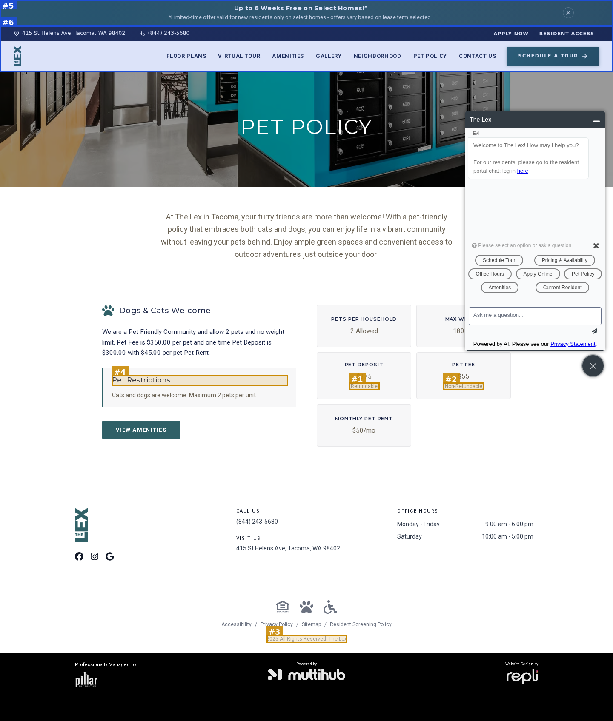Open the multihub logo link
The width and height of the screenshot is (613, 721).
[x=306, y=675]
